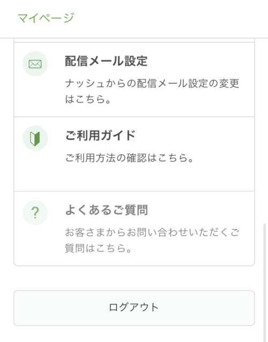Screen dimensions: 268x342
Task: Go to マイページ header title
Action: pos(46,18)
